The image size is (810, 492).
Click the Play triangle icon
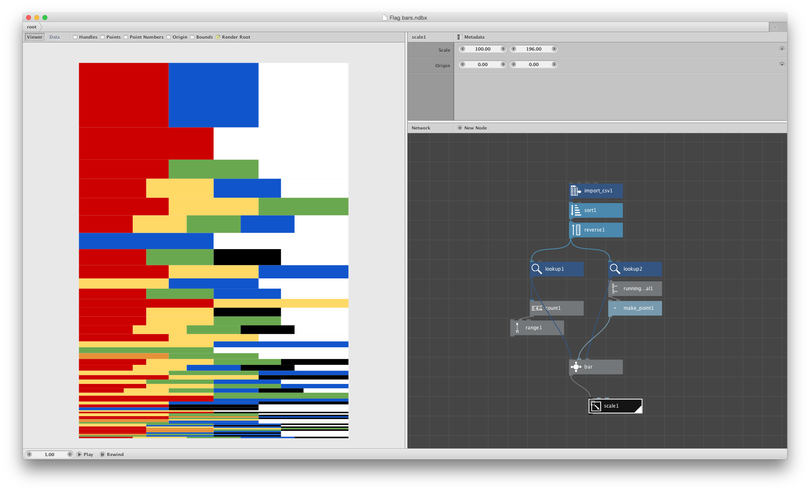pyautogui.click(x=79, y=454)
